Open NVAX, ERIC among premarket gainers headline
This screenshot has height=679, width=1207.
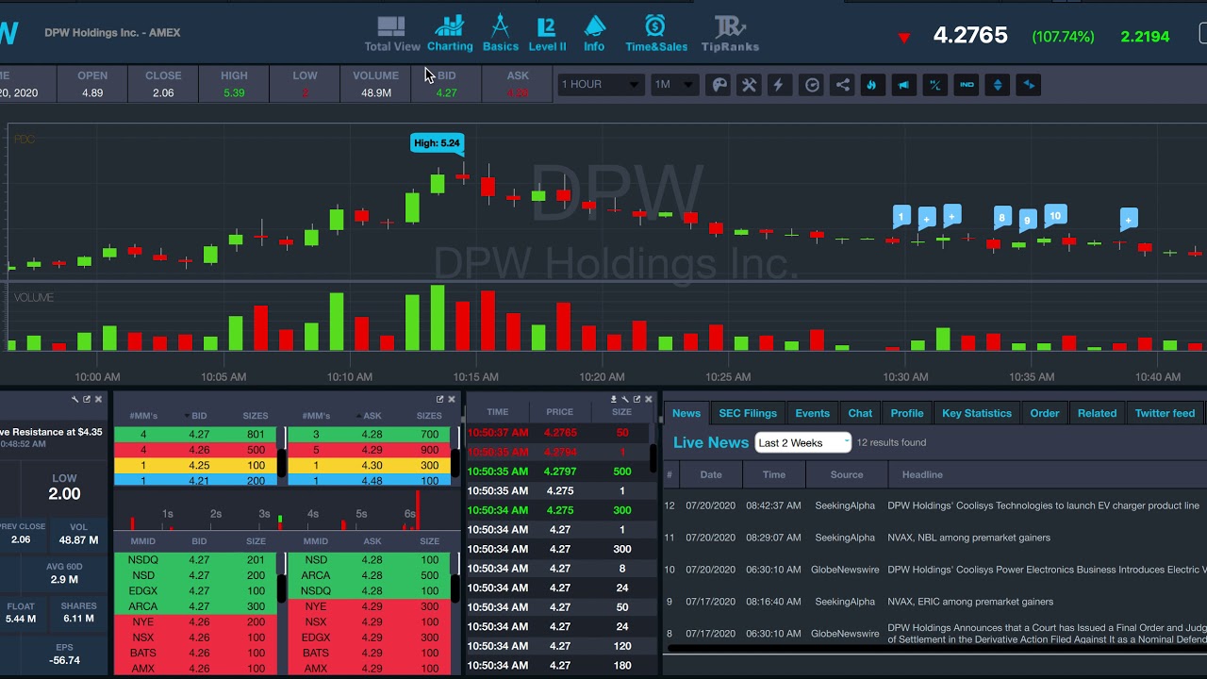970,602
